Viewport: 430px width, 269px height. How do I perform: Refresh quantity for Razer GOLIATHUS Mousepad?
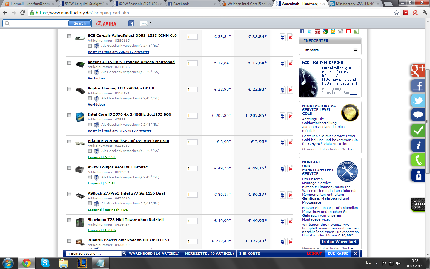(x=282, y=64)
